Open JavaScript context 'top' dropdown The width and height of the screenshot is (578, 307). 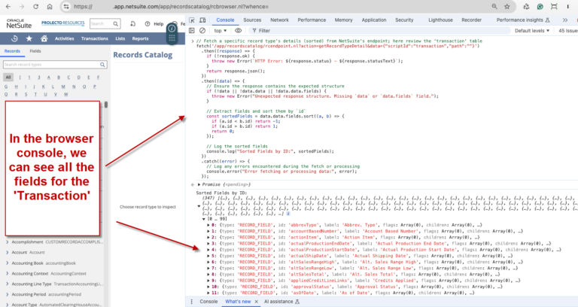[221, 31]
